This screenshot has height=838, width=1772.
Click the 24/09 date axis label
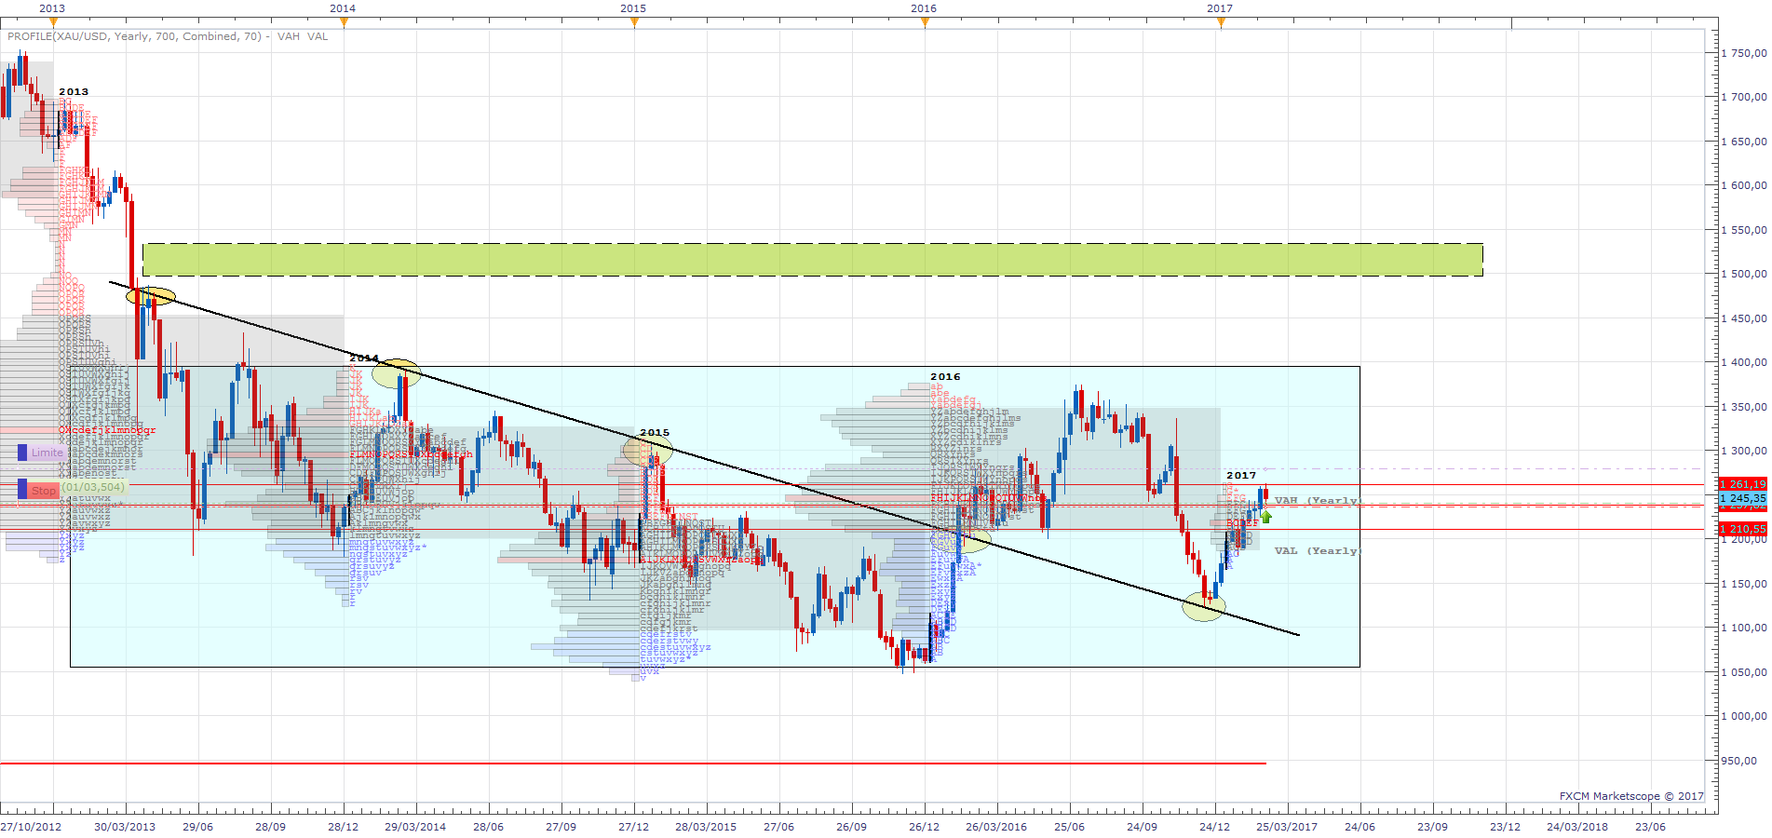click(x=1142, y=827)
